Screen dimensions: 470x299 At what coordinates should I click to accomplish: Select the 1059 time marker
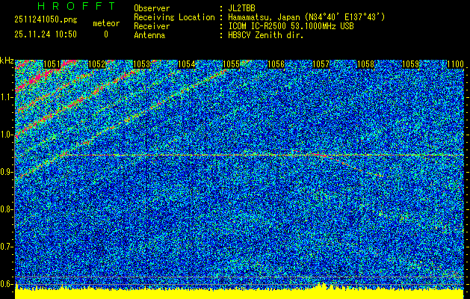click(x=411, y=64)
